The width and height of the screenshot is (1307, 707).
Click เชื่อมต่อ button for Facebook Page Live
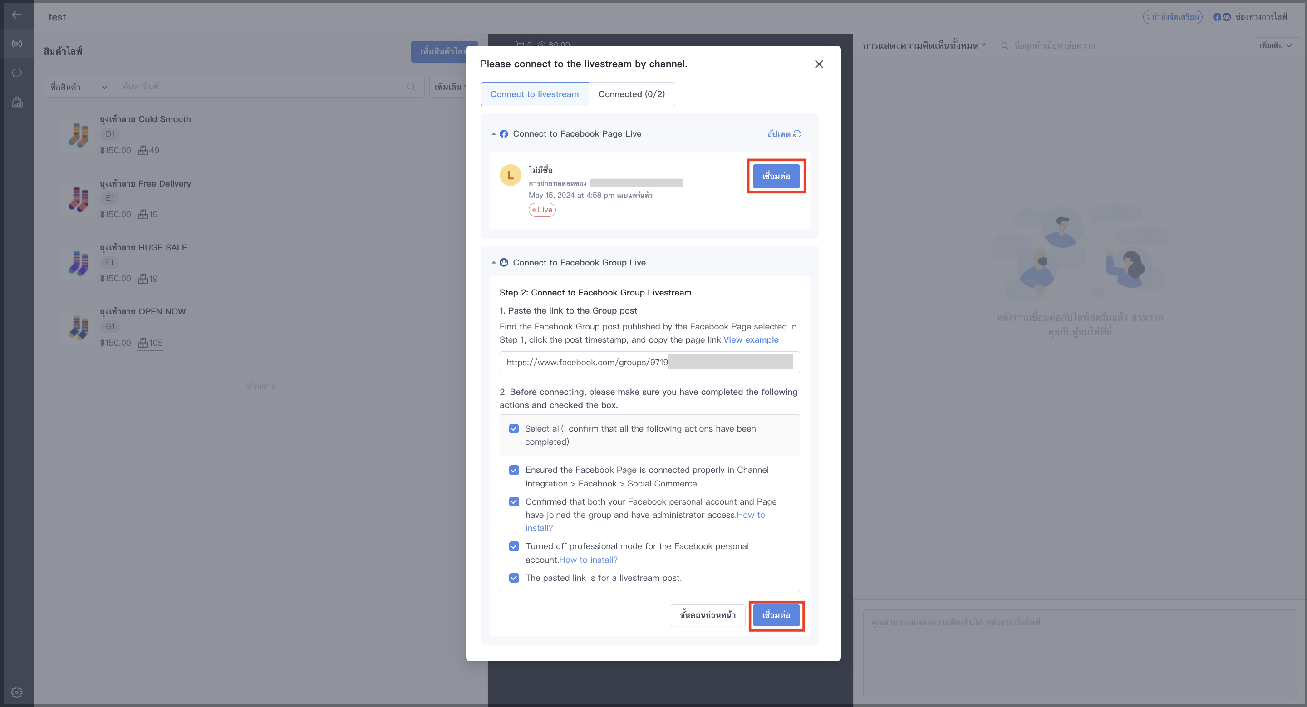pyautogui.click(x=776, y=177)
